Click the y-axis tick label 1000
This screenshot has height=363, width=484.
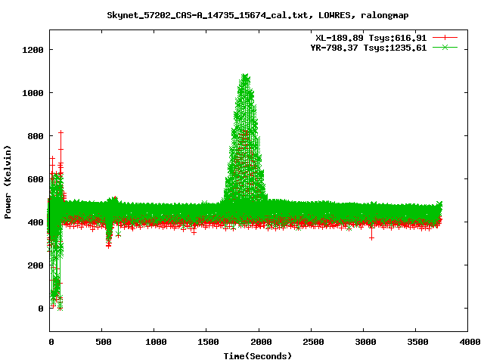pyautogui.click(x=33, y=93)
